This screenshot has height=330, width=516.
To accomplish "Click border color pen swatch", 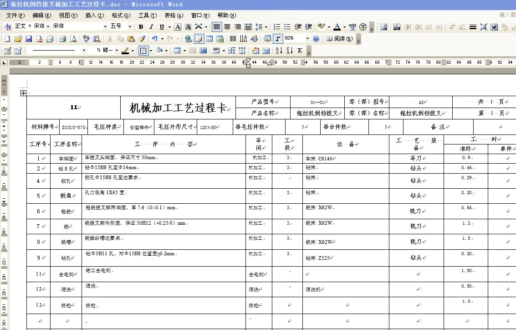I will 125,51.
